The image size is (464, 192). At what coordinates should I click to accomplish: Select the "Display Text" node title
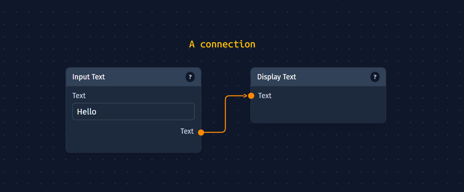(276, 77)
